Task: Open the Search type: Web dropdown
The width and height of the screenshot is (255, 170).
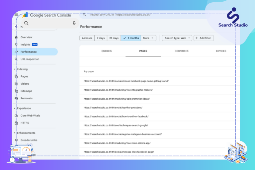Action: (177, 38)
